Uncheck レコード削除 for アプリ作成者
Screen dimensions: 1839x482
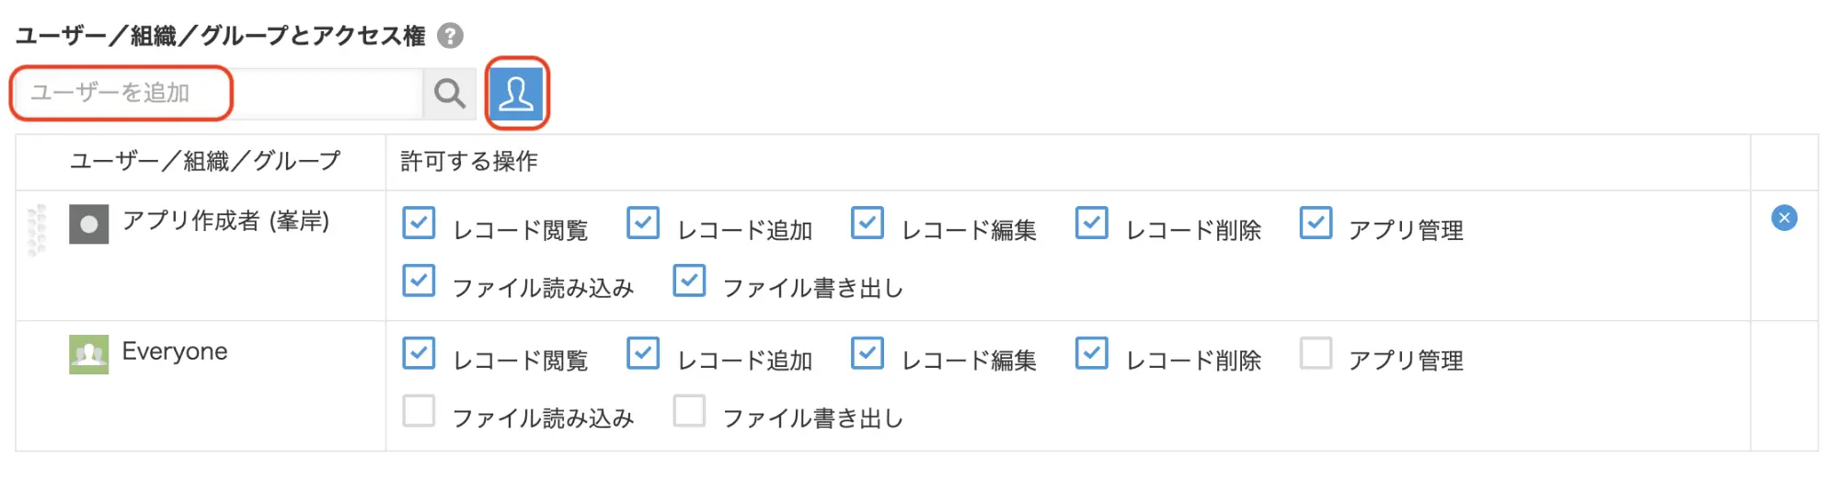click(1091, 223)
